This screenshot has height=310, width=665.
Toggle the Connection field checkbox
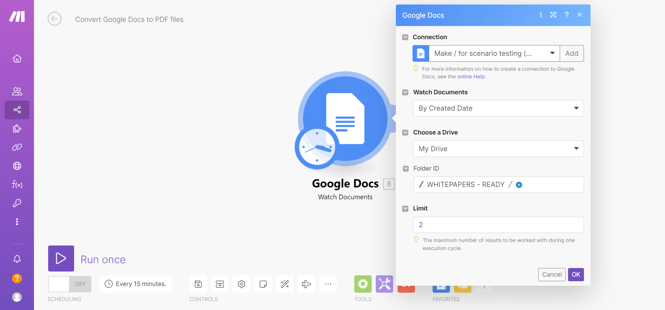(x=405, y=37)
